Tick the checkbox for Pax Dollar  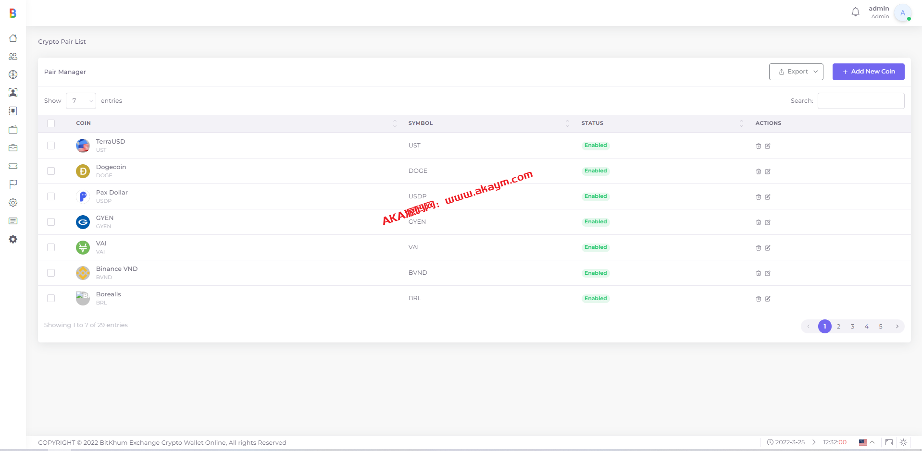(51, 196)
